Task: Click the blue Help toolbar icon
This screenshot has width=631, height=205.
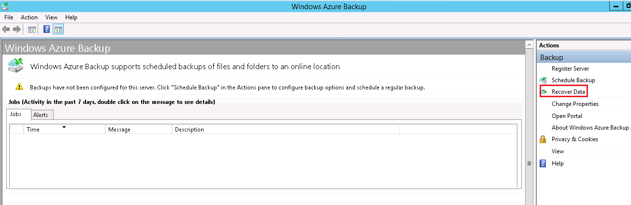Action: click(x=47, y=29)
